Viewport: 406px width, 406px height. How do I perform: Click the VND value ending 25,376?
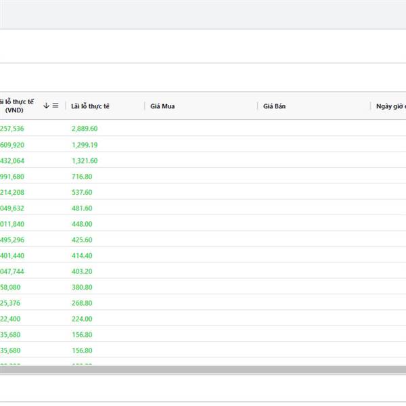(10, 303)
